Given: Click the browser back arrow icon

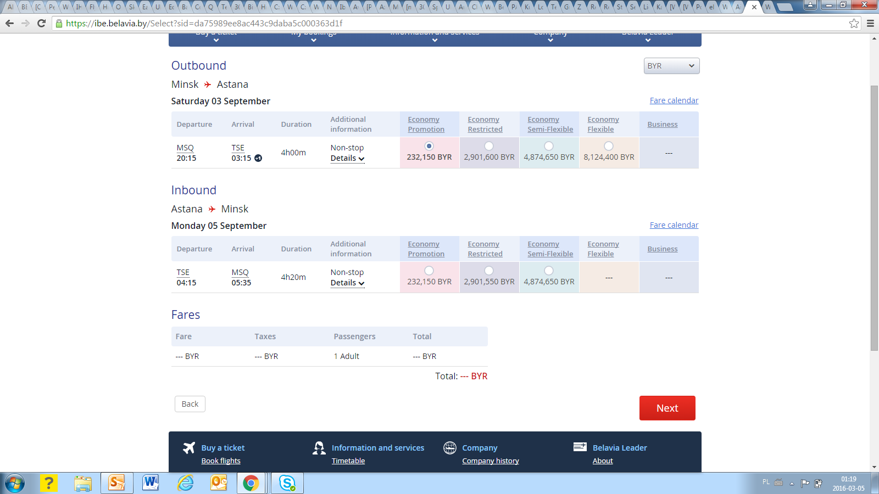Looking at the screenshot, I should pyautogui.click(x=9, y=23).
